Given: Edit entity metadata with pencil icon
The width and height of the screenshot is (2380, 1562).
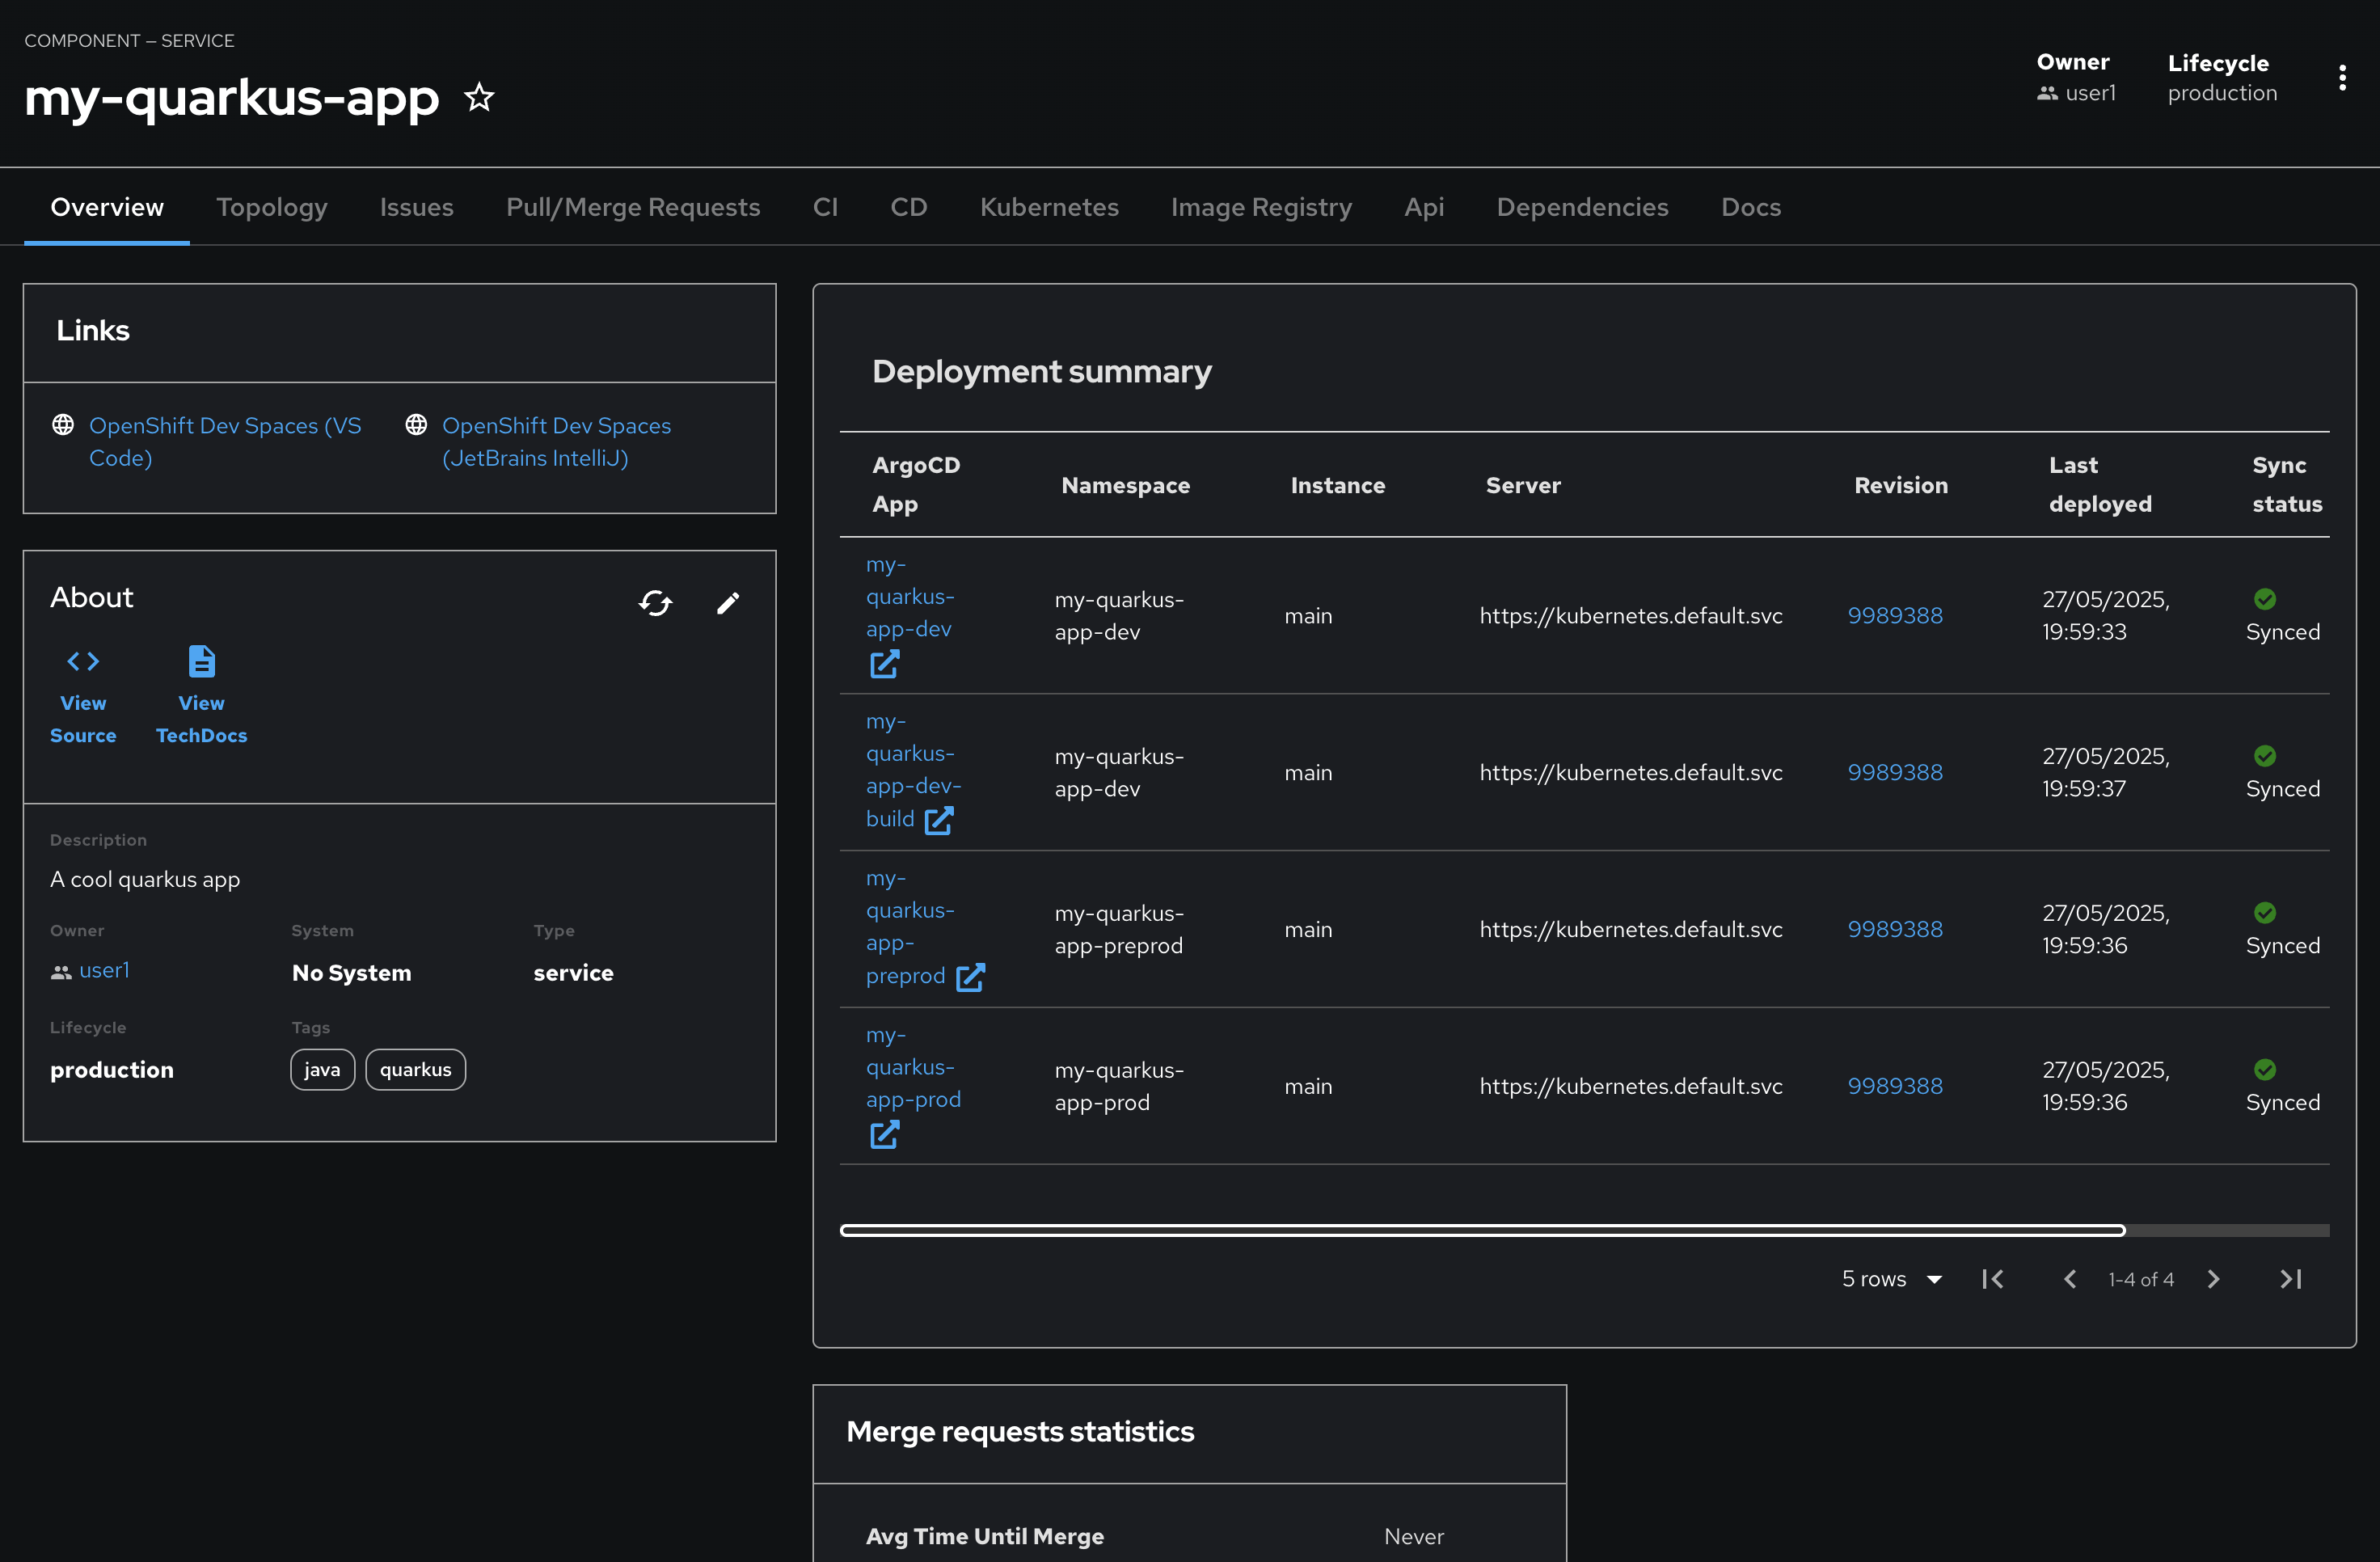Looking at the screenshot, I should [x=728, y=603].
